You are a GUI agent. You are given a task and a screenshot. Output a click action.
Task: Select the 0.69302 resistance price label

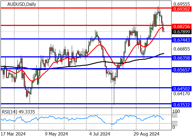point(182,9)
